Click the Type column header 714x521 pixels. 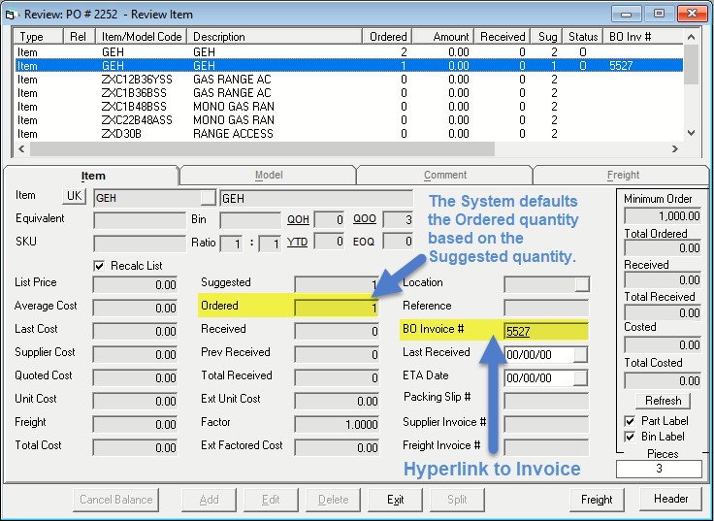[39, 37]
